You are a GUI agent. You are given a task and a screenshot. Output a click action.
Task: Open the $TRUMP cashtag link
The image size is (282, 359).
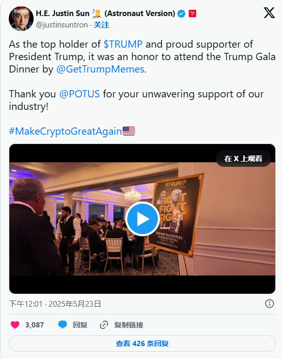pos(123,44)
